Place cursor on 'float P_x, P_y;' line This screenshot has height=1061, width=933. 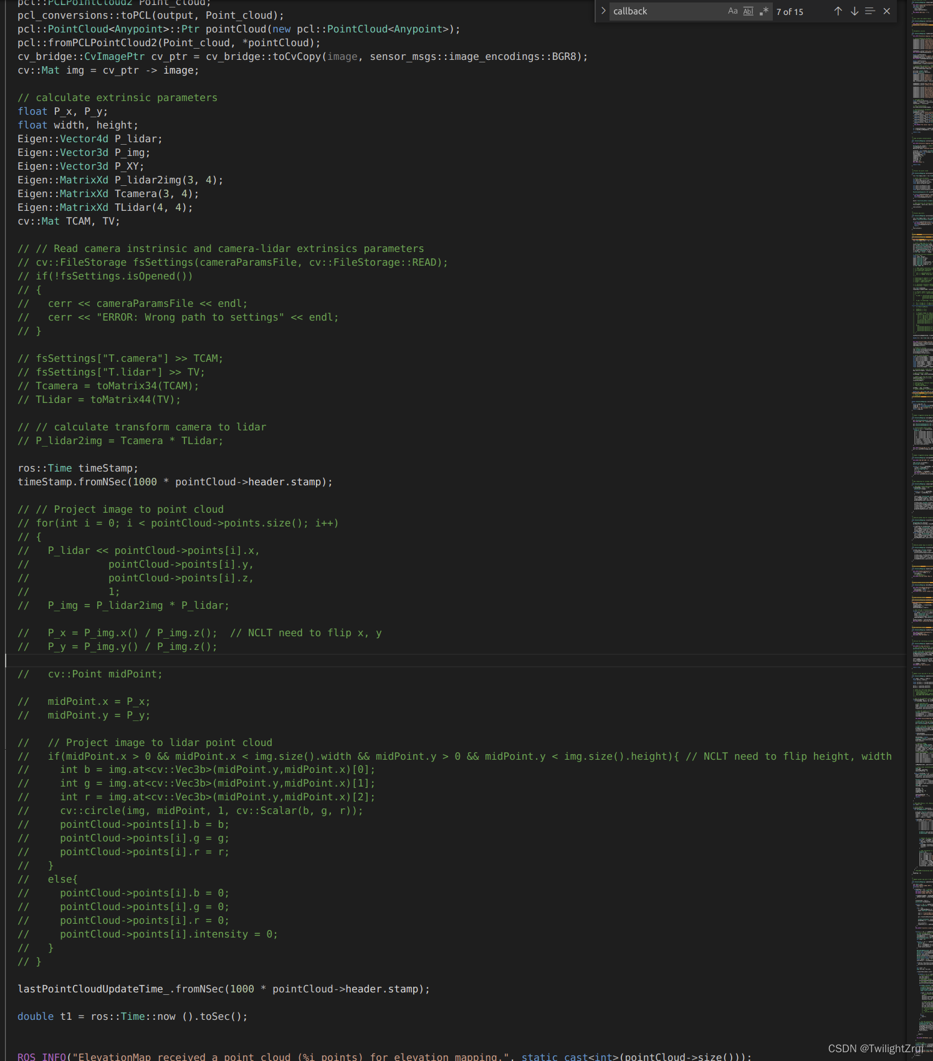tap(62, 112)
